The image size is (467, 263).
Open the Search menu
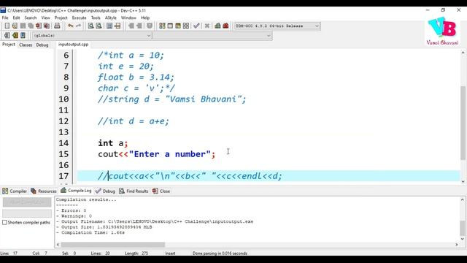[31, 18]
